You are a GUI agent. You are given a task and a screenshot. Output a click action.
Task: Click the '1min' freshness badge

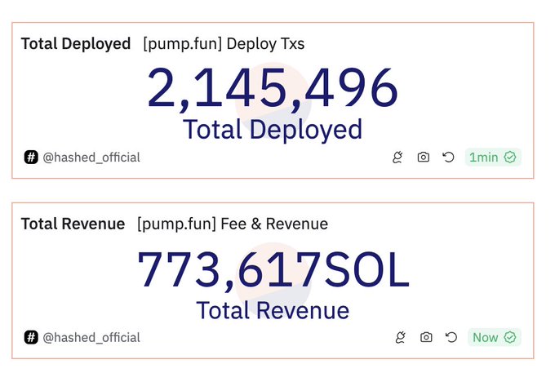point(493,158)
